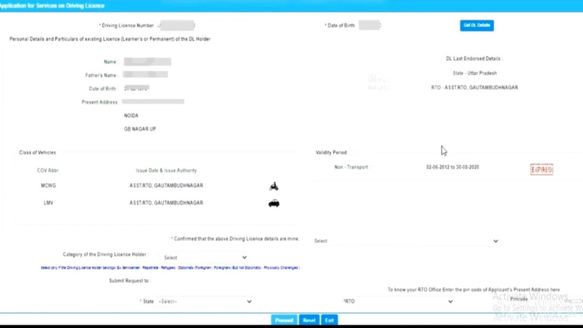This screenshot has height=328, width=583.
Task: Click the LMV vehicle class text
Action: [49, 203]
